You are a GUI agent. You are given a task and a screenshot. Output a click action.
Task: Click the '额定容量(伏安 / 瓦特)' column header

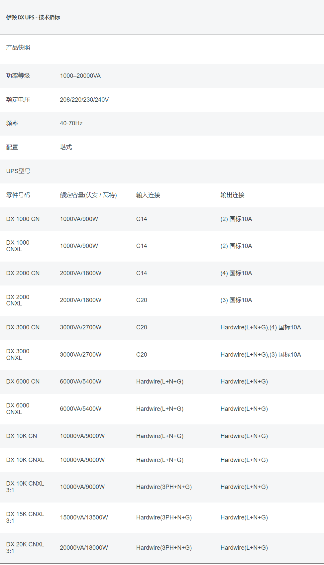(x=88, y=195)
